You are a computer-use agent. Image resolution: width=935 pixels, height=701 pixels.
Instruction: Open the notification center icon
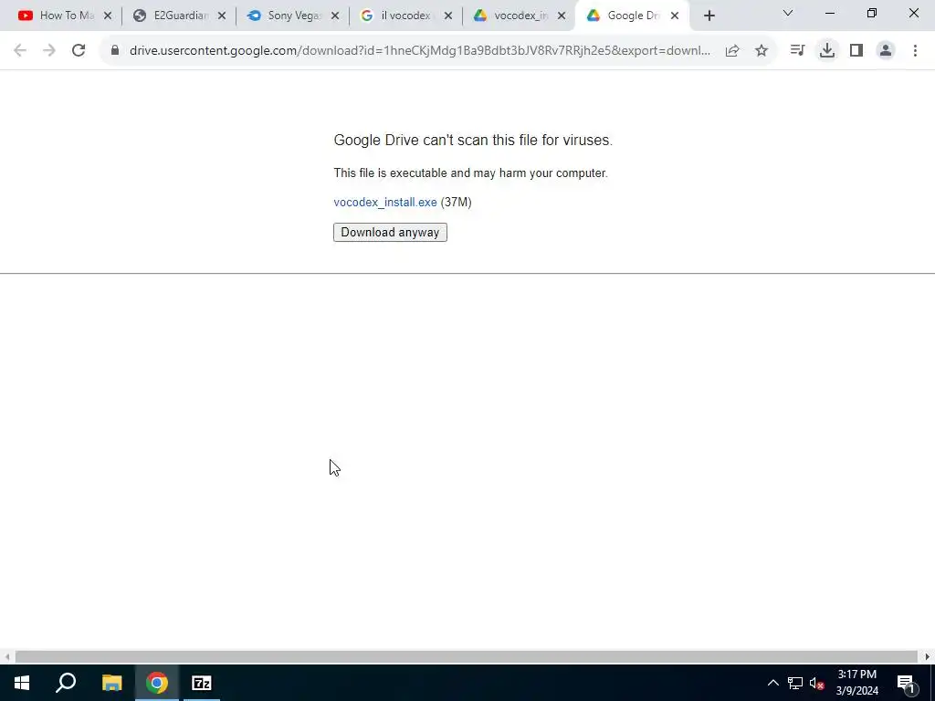(x=906, y=683)
